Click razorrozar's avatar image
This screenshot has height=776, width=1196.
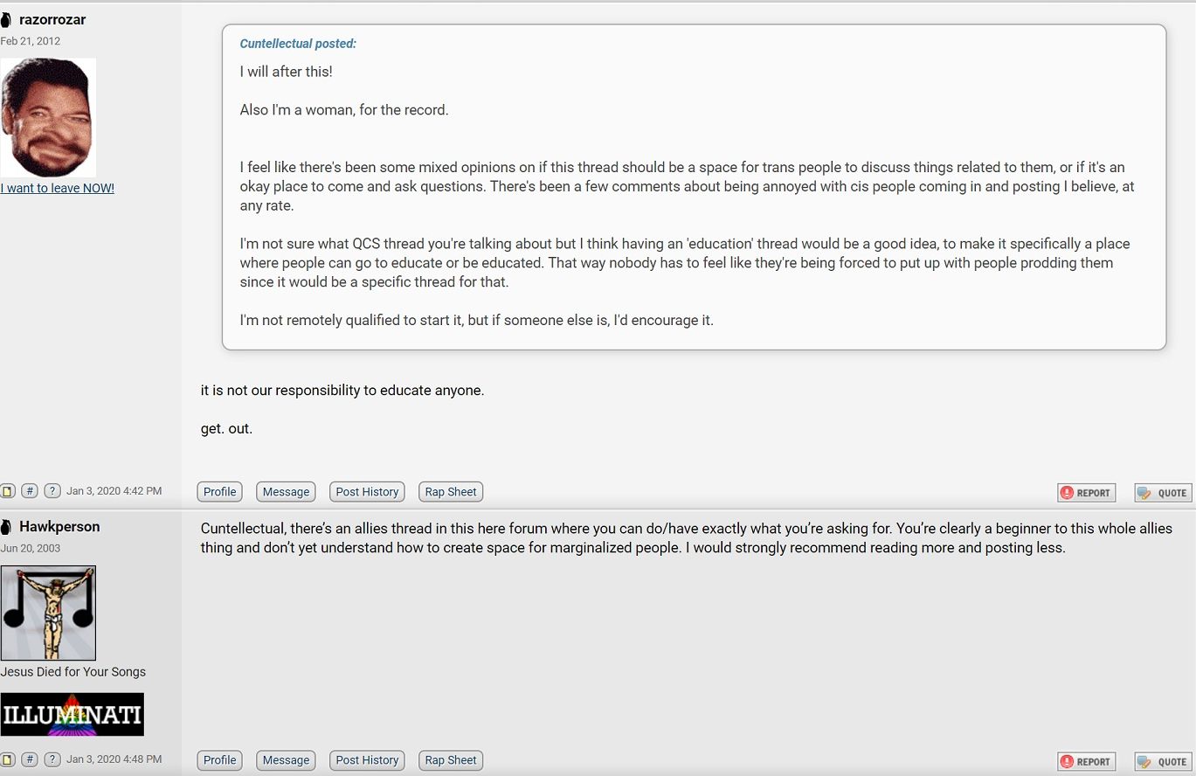[x=48, y=117]
